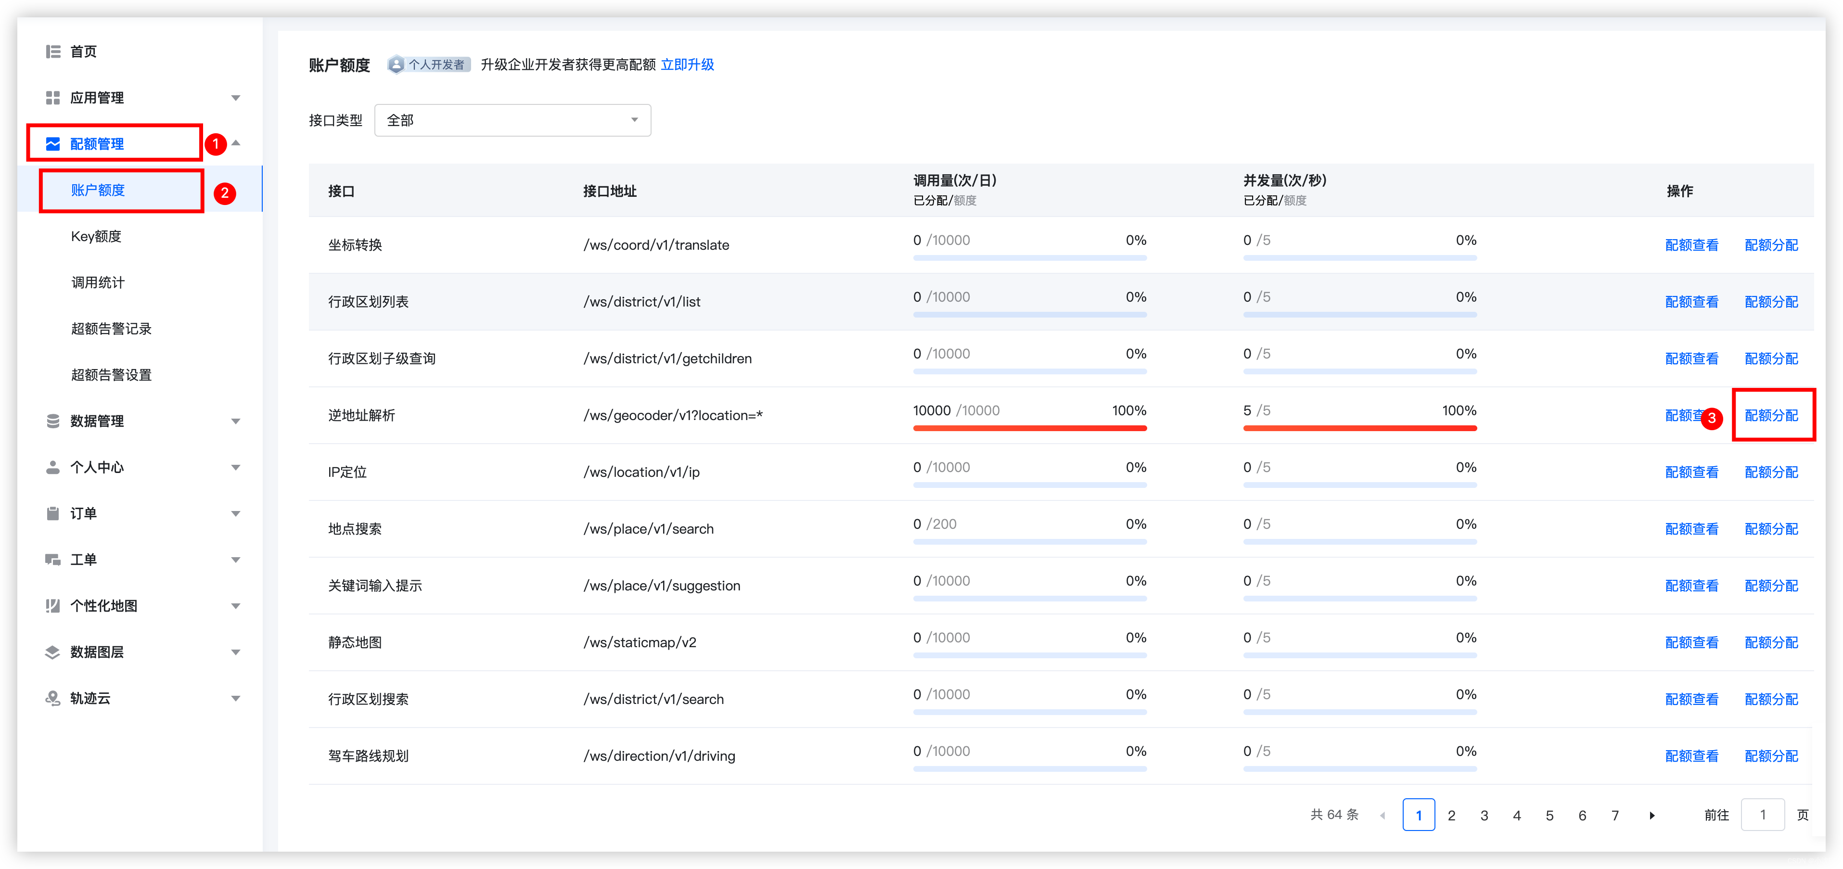Click the 首页 home icon in the sidebar

(x=53, y=51)
